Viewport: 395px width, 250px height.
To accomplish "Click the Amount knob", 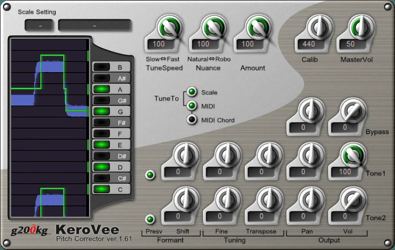I will (258, 28).
